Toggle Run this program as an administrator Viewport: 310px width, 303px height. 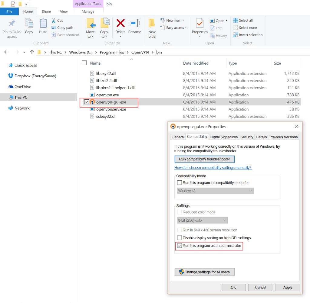pyautogui.click(x=179, y=246)
